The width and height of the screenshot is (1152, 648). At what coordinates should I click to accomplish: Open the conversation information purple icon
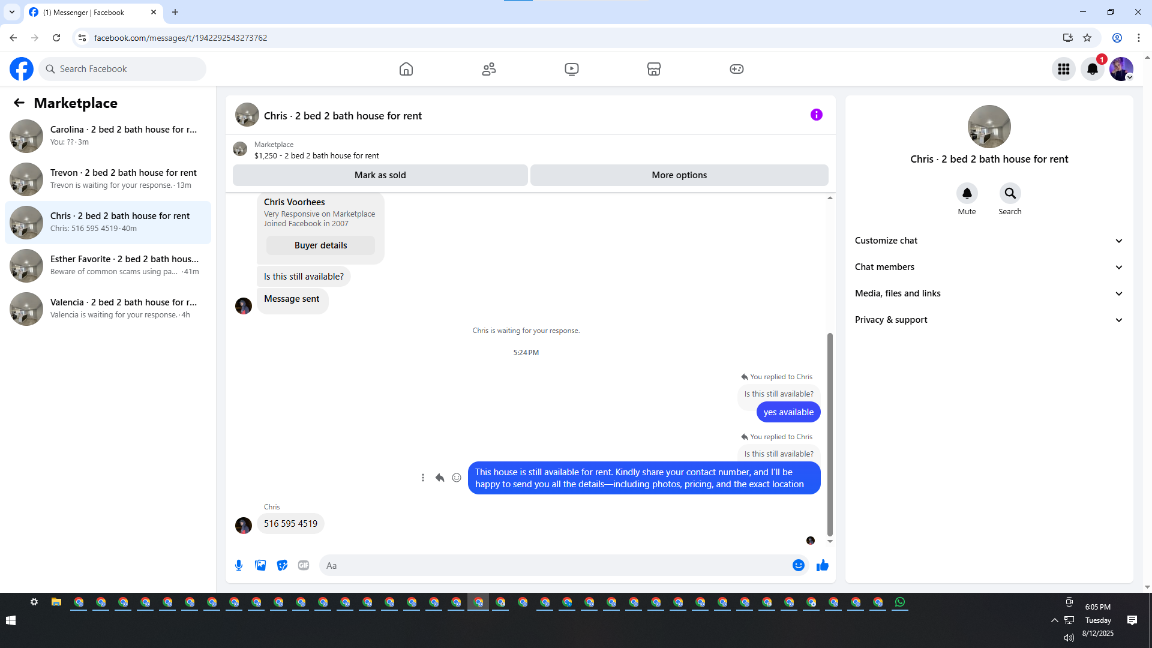coord(816,115)
